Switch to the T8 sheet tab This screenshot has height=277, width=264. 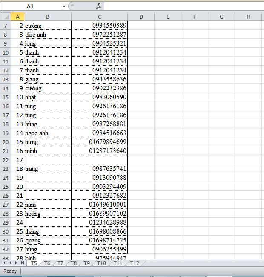point(74,263)
